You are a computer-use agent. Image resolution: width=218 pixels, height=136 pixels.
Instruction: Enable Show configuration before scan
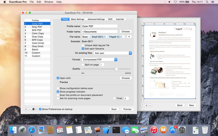58,88
